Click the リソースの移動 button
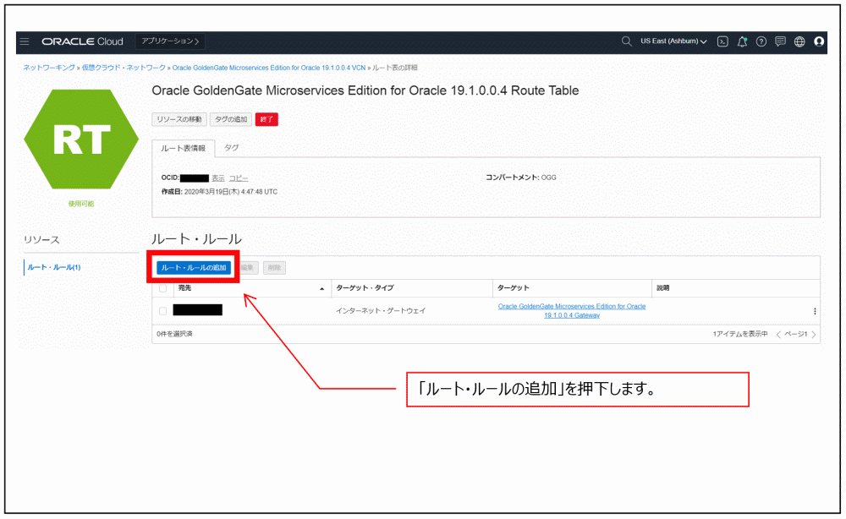The width and height of the screenshot is (846, 519). pos(179,120)
